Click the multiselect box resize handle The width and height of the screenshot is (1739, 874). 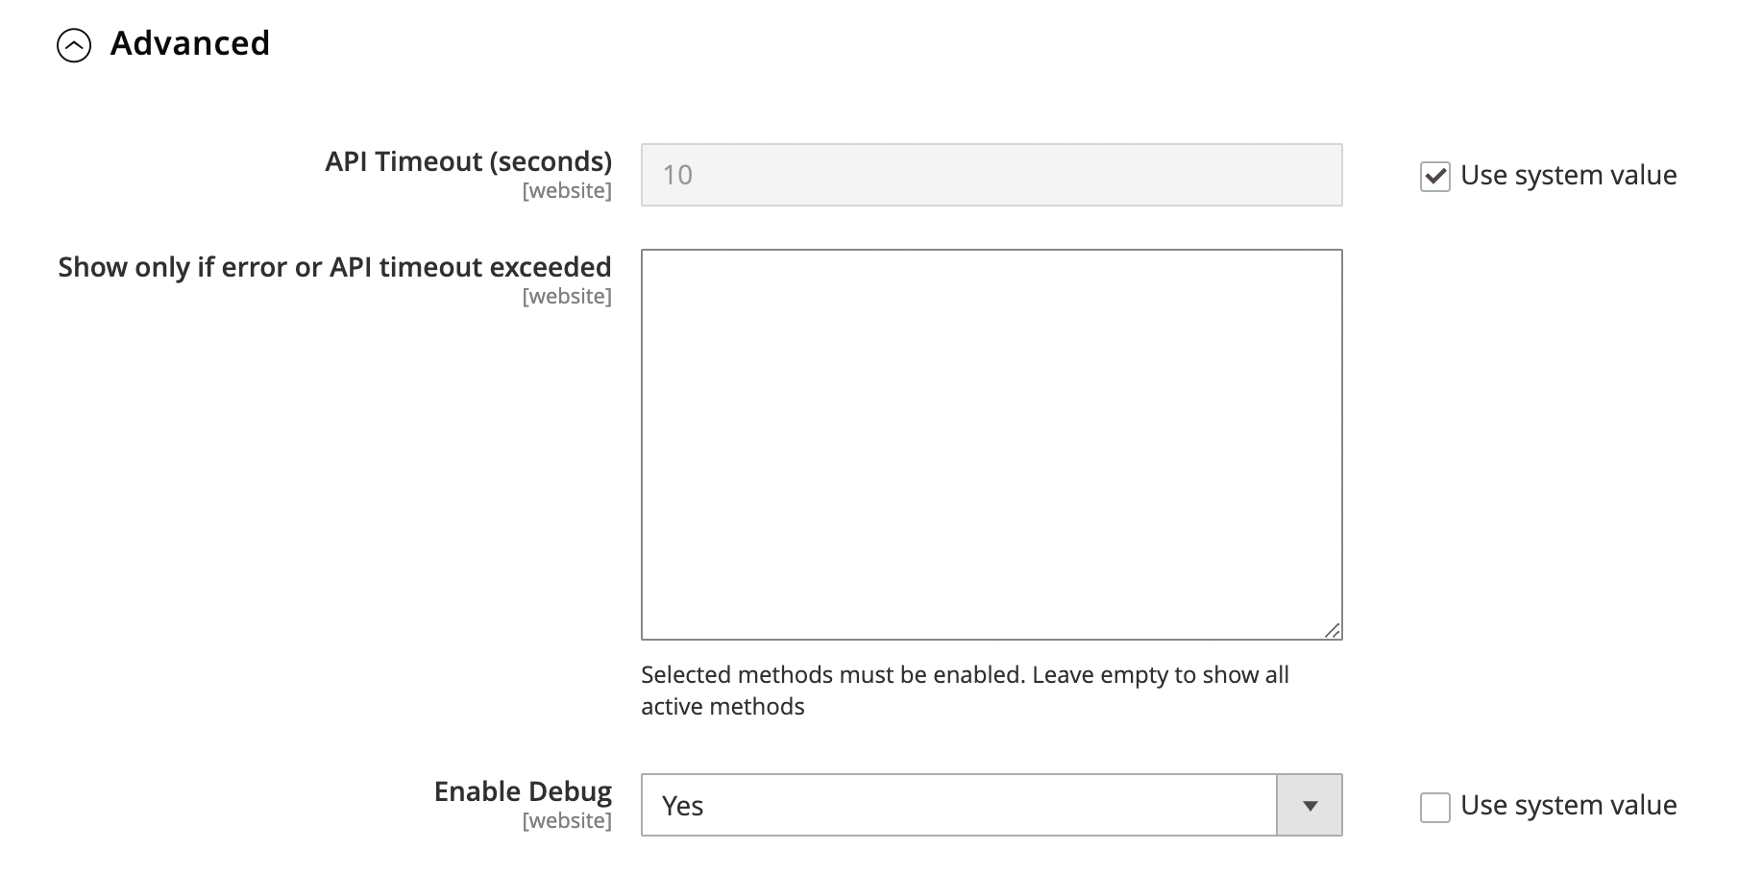pos(1332,630)
